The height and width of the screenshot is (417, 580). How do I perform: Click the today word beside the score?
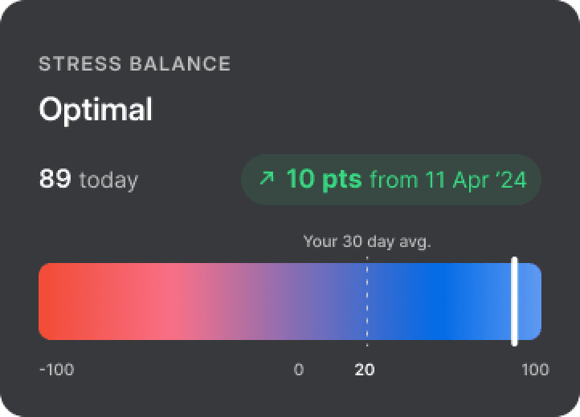[108, 180]
